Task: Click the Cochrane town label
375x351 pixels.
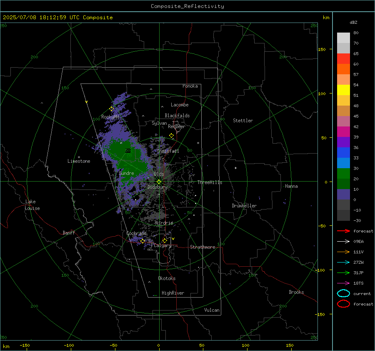Action: [x=136, y=233]
